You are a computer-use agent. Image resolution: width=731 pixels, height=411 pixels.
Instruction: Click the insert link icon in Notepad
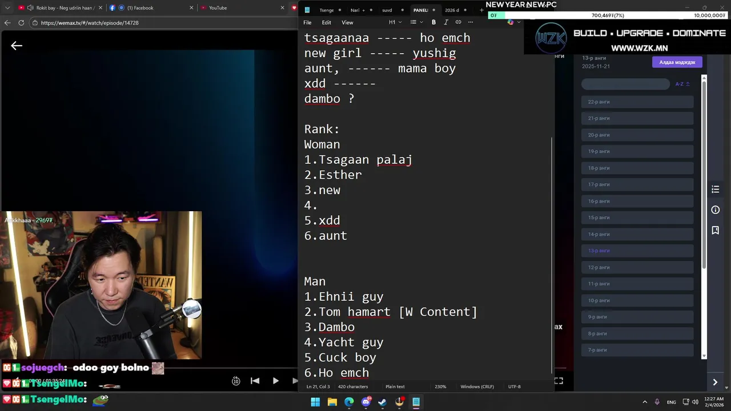click(x=458, y=22)
